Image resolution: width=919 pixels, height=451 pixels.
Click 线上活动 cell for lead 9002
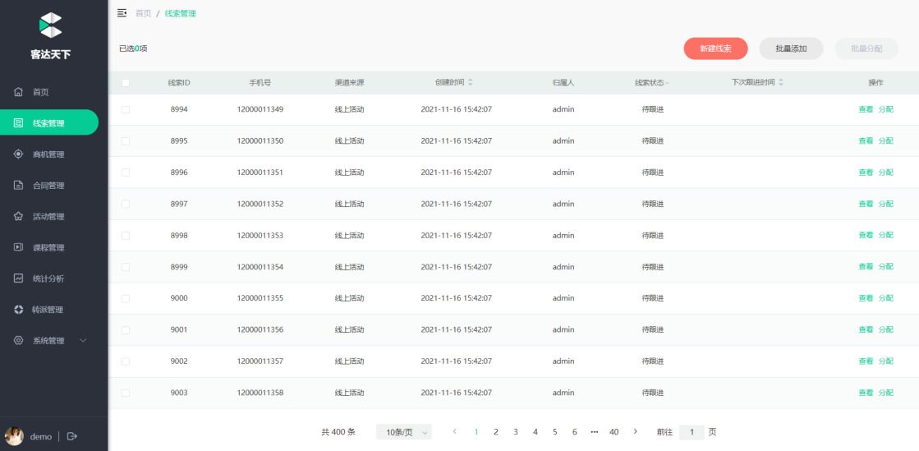(349, 361)
